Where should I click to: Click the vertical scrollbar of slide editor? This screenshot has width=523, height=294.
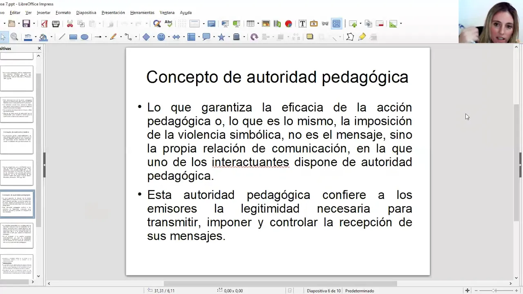tap(516, 163)
